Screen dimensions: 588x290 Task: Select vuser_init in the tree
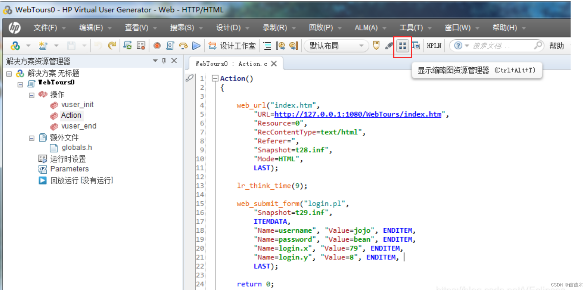(x=77, y=105)
